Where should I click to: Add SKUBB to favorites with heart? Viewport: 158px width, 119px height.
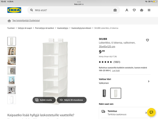click(147, 40)
